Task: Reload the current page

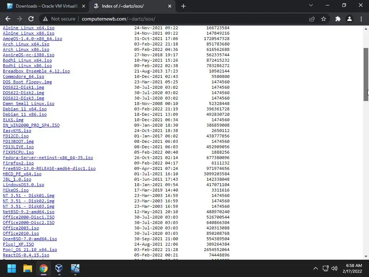Action: point(31,19)
